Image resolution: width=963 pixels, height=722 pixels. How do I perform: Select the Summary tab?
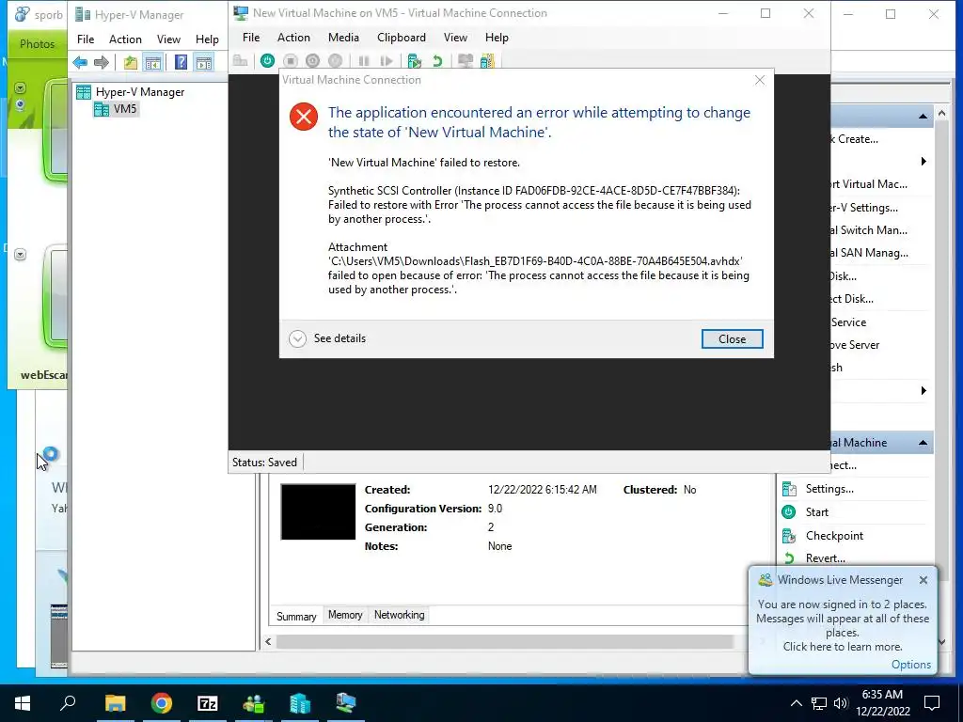[x=296, y=616]
